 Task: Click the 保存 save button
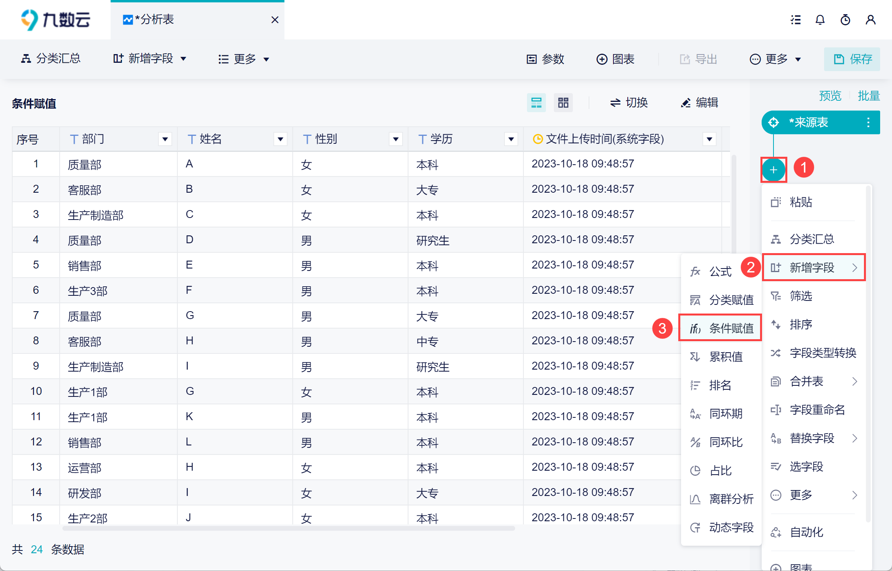(852, 59)
